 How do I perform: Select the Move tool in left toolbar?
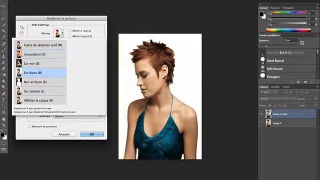3,6
